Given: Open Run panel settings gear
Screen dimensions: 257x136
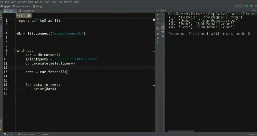Looking at the screenshot, I should click(254, 10).
